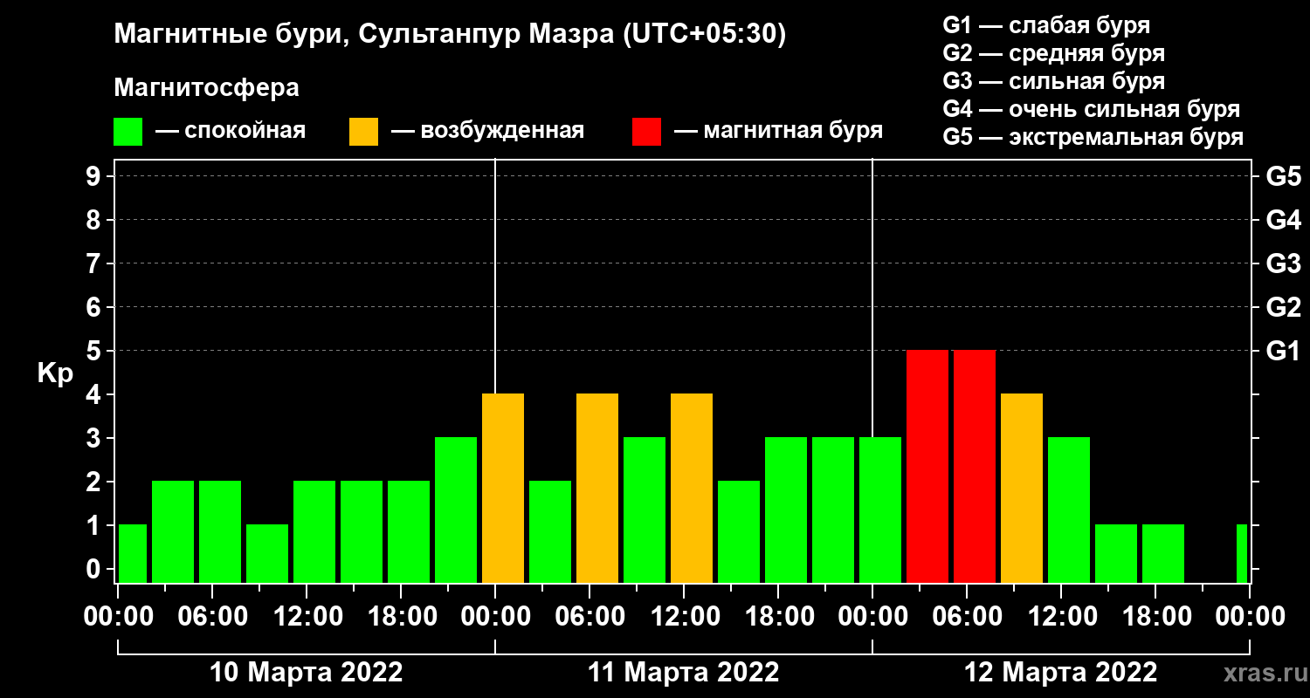Click the Kp 3 green bar on 10 Марта
Screen dimensions: 1310x698
coord(456,510)
